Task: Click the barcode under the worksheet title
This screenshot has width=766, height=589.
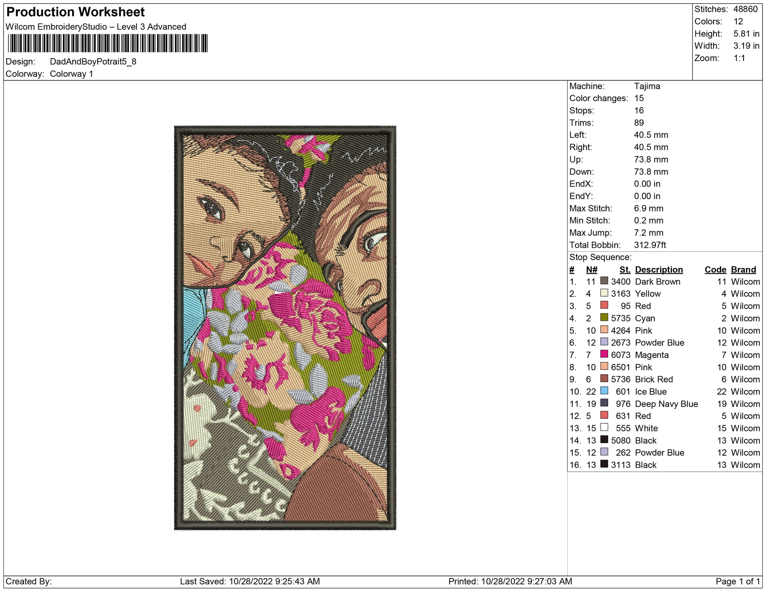Action: click(107, 43)
